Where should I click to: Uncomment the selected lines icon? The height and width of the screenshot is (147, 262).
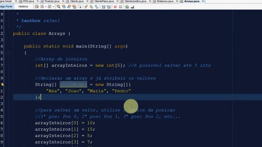133,7
